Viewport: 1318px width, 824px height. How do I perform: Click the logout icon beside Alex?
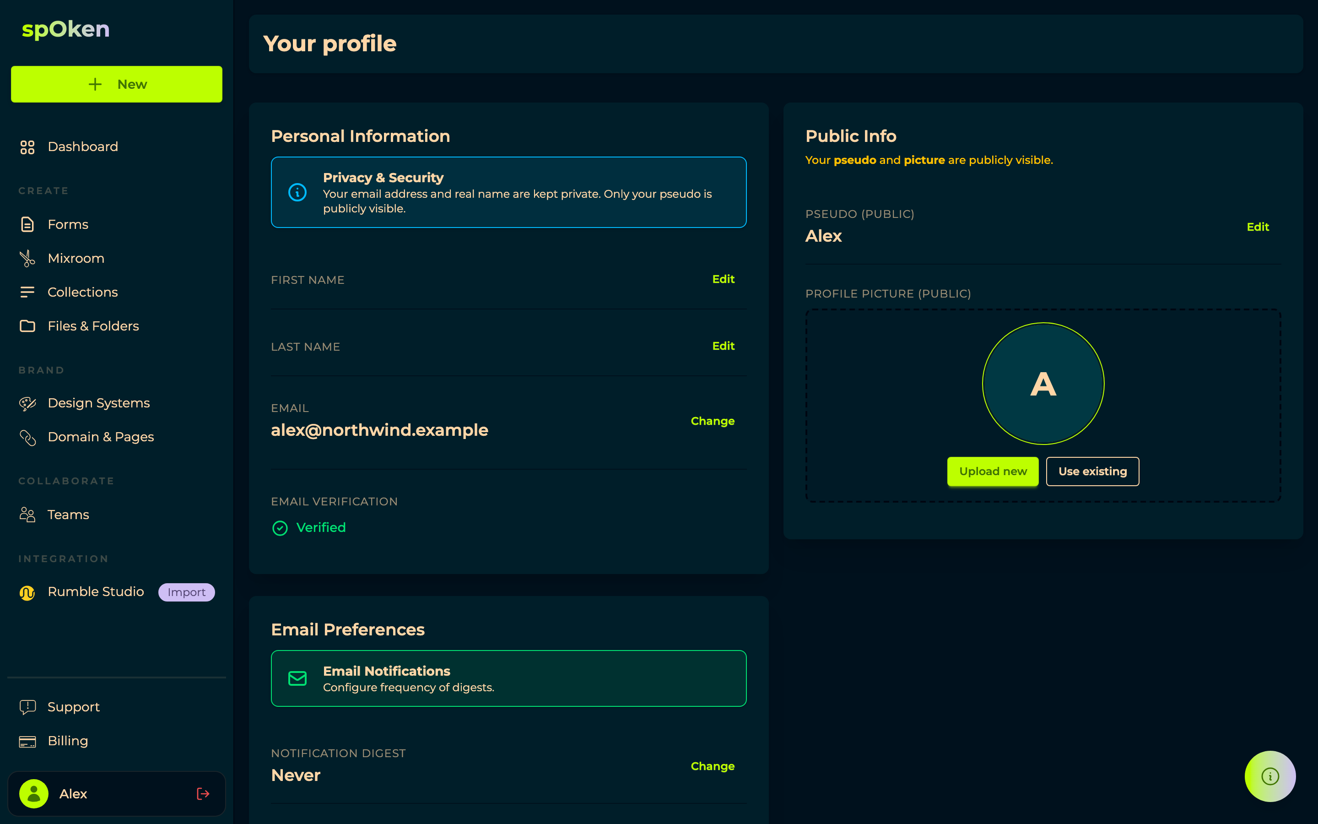click(203, 793)
